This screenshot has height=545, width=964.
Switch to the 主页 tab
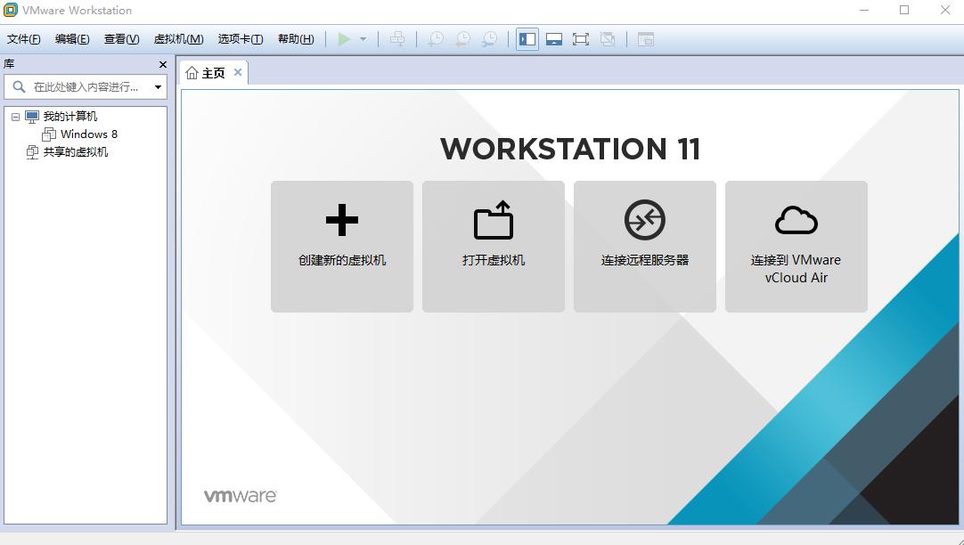coord(211,72)
